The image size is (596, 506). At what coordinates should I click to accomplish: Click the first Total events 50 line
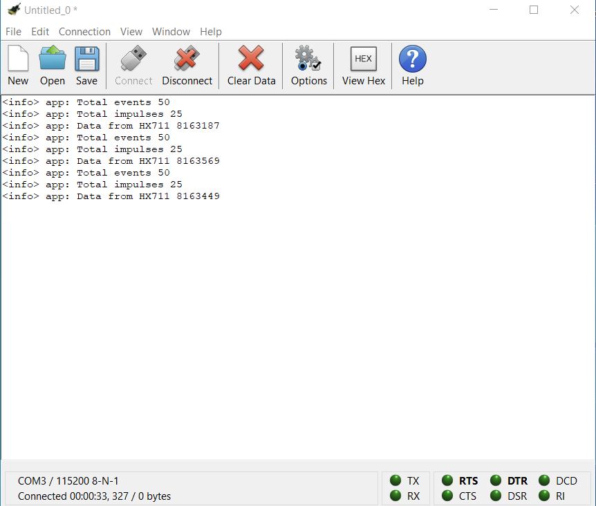pos(86,102)
